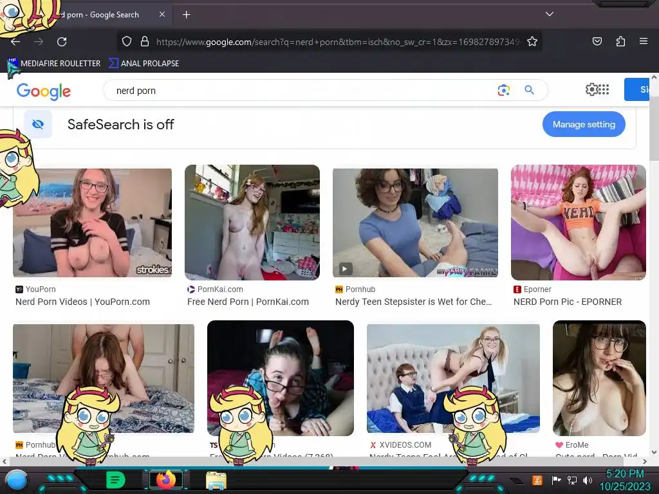Open the tracking protection shield panel
Viewport: 659px width, 494px height.
(127, 41)
